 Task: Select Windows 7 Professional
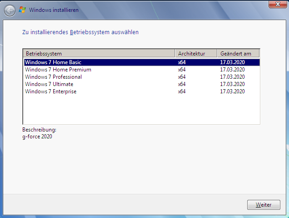tap(142, 77)
